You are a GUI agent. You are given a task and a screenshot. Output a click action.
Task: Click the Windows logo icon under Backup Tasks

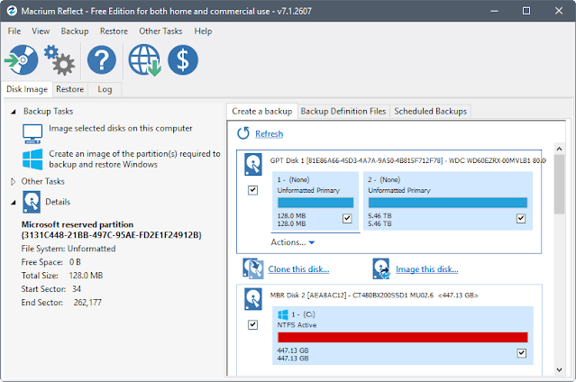point(32,159)
